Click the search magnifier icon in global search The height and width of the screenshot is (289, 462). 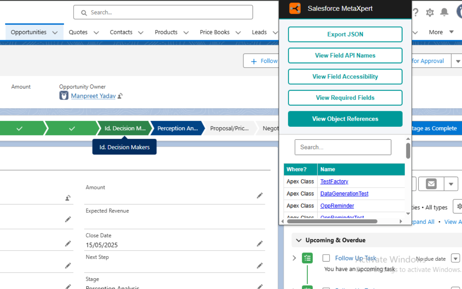point(84,13)
